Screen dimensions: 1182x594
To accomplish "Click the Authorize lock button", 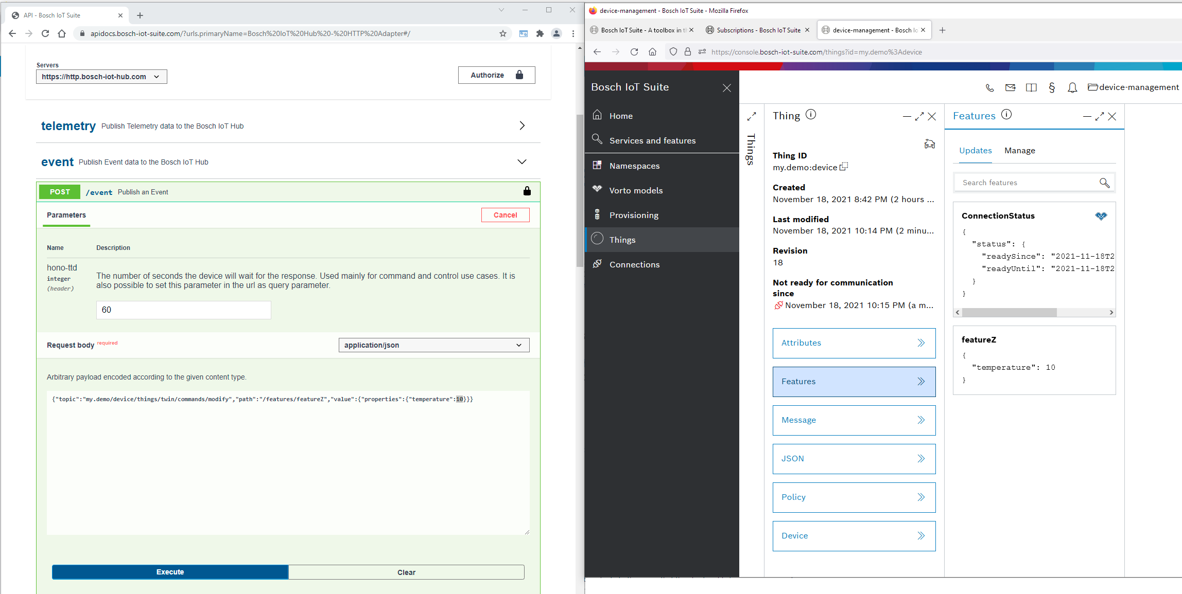I will (x=496, y=75).
